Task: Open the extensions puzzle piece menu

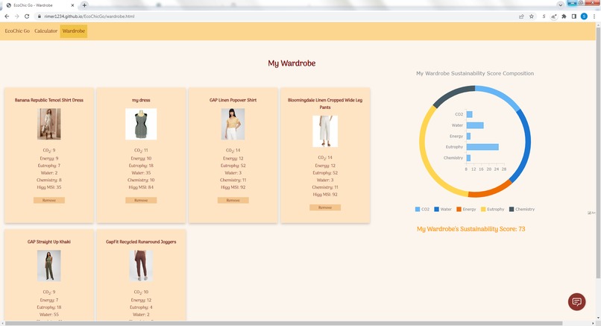Action: (564, 16)
